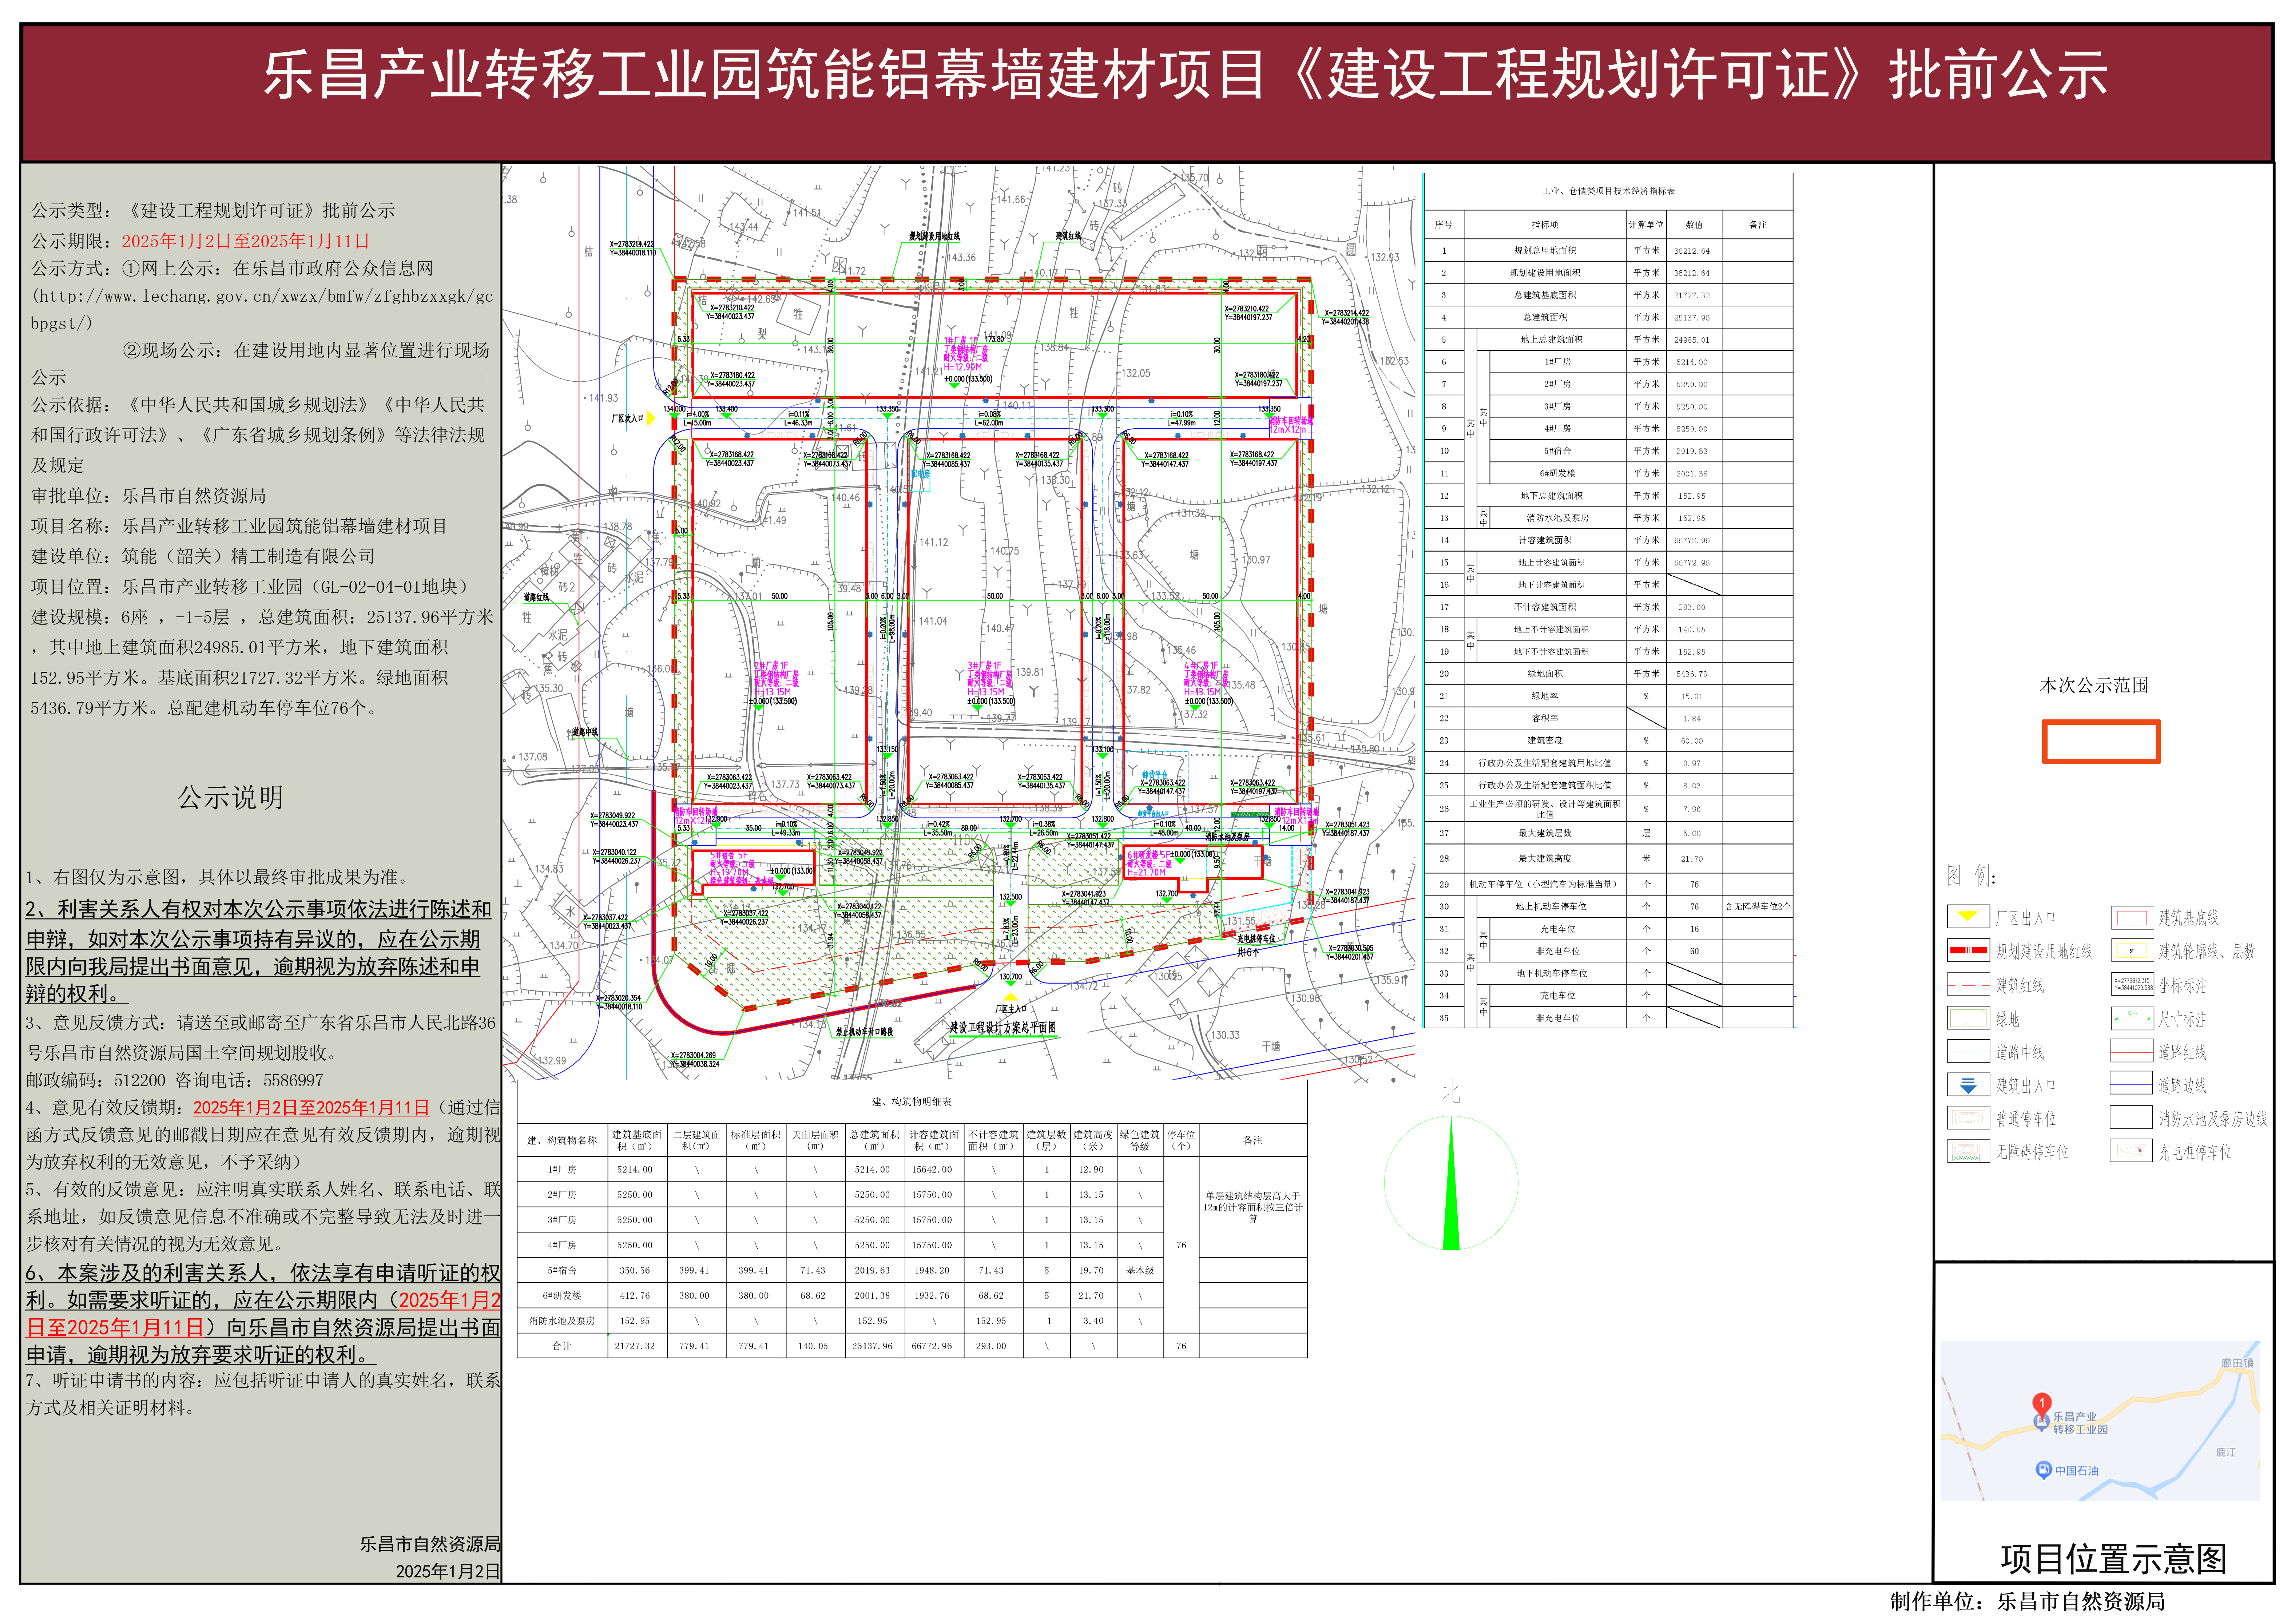Image resolution: width=2295 pixels, height=1624 pixels.
Task: Click the 建筑密度 row in indicator table
Action: tap(1608, 740)
